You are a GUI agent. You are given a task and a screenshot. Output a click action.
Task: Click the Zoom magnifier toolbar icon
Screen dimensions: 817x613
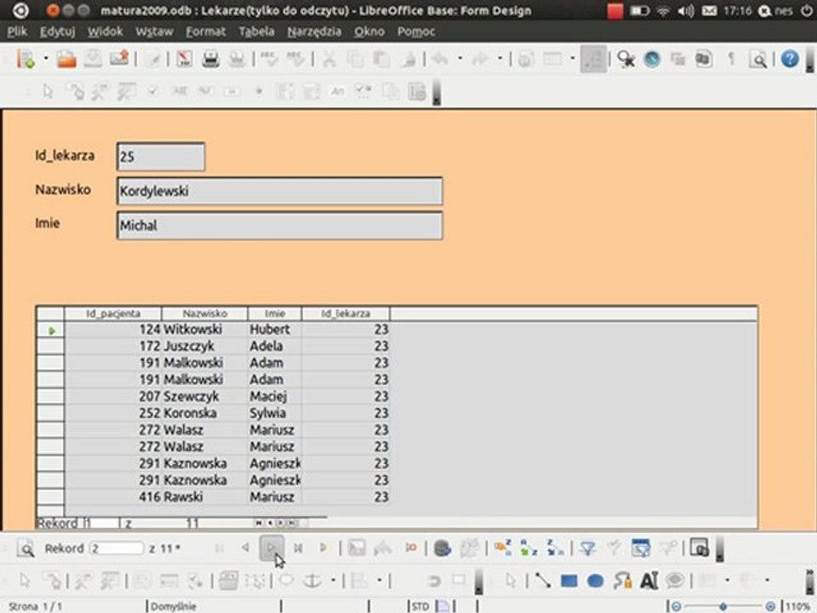point(758,59)
